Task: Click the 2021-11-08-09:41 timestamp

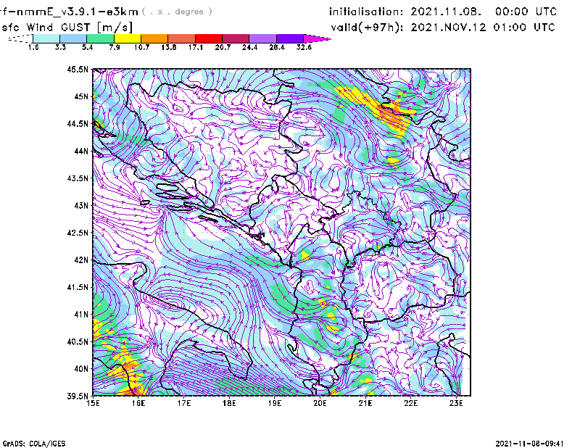Action: click(529, 444)
